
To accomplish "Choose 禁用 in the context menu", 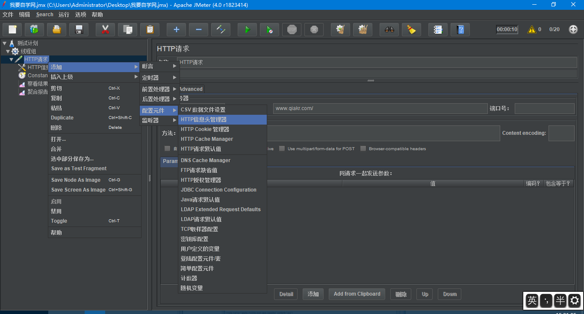I will pyautogui.click(x=94, y=211).
